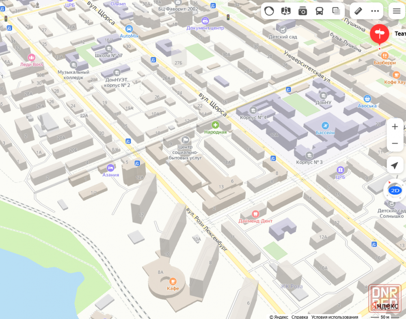Open the Справка help link
The width and height of the screenshot is (406, 319).
tap(300, 317)
